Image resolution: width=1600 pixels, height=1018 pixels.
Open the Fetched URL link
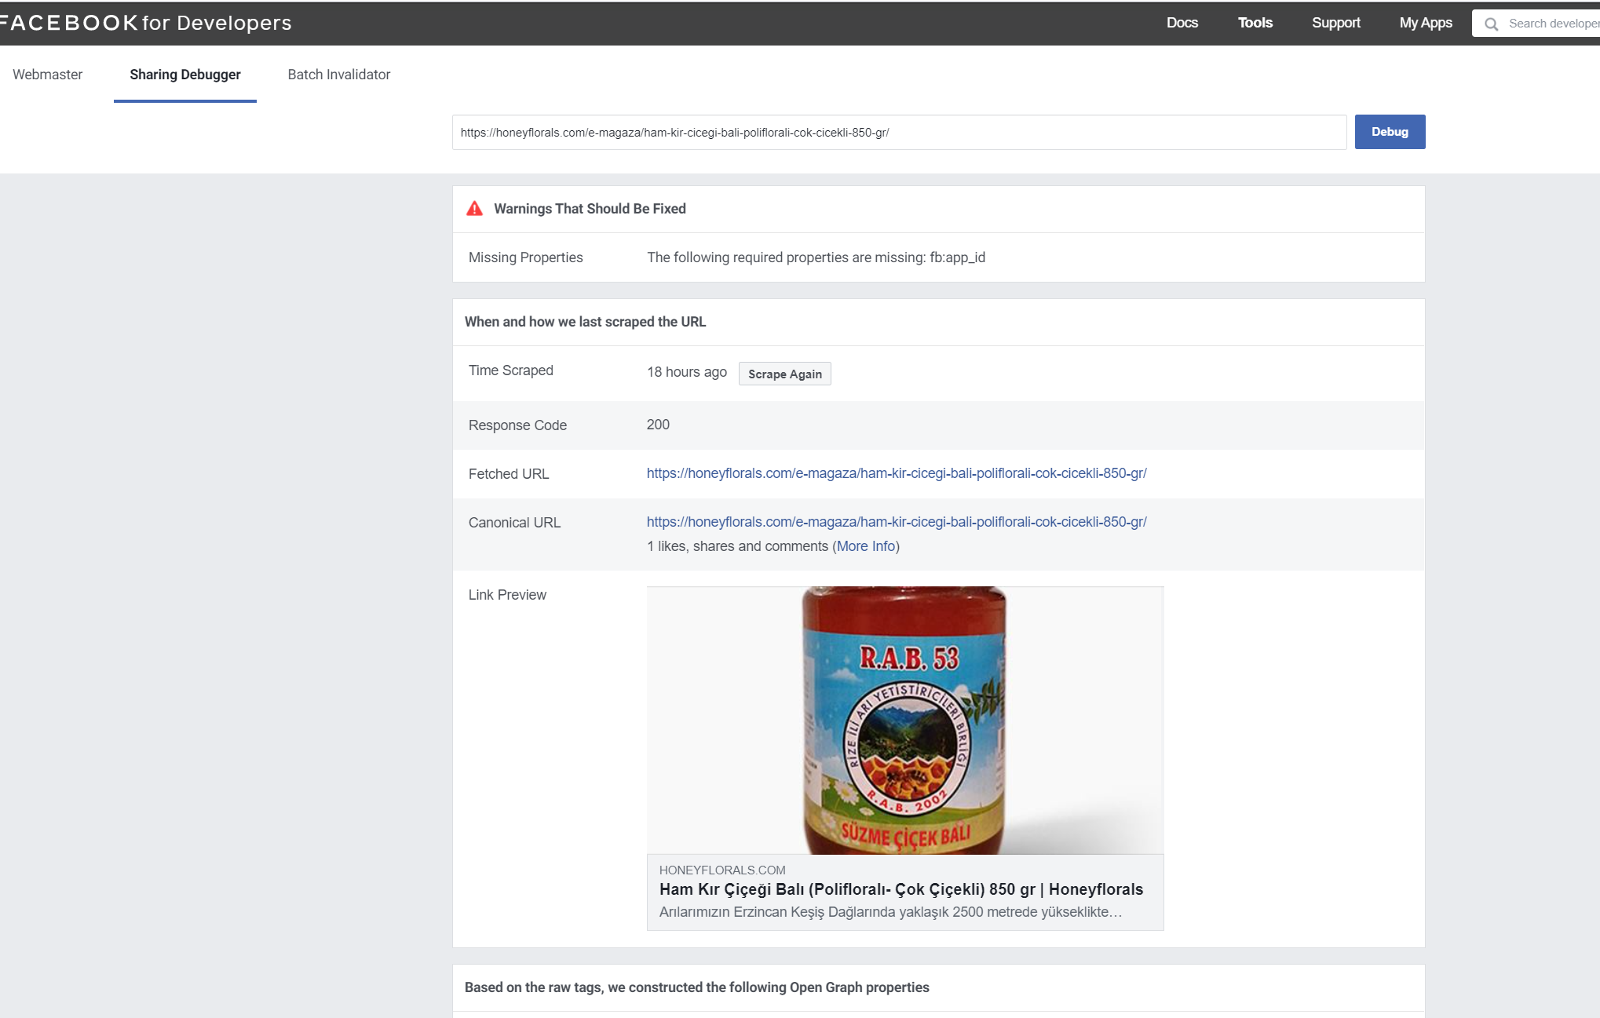(896, 473)
